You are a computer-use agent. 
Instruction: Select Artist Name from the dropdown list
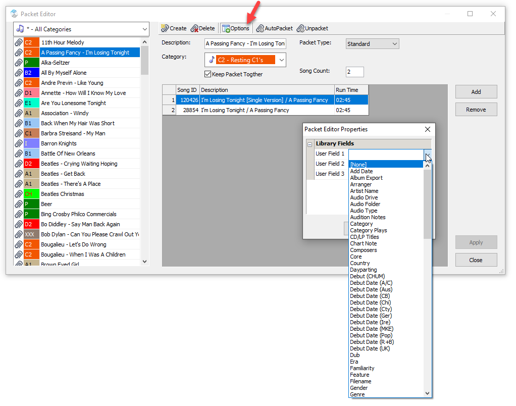tap(364, 191)
